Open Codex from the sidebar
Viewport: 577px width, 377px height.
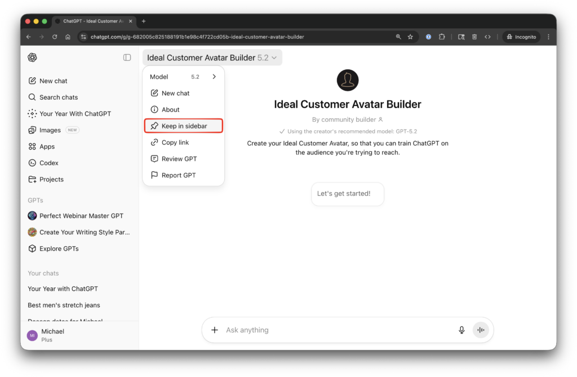pos(48,163)
